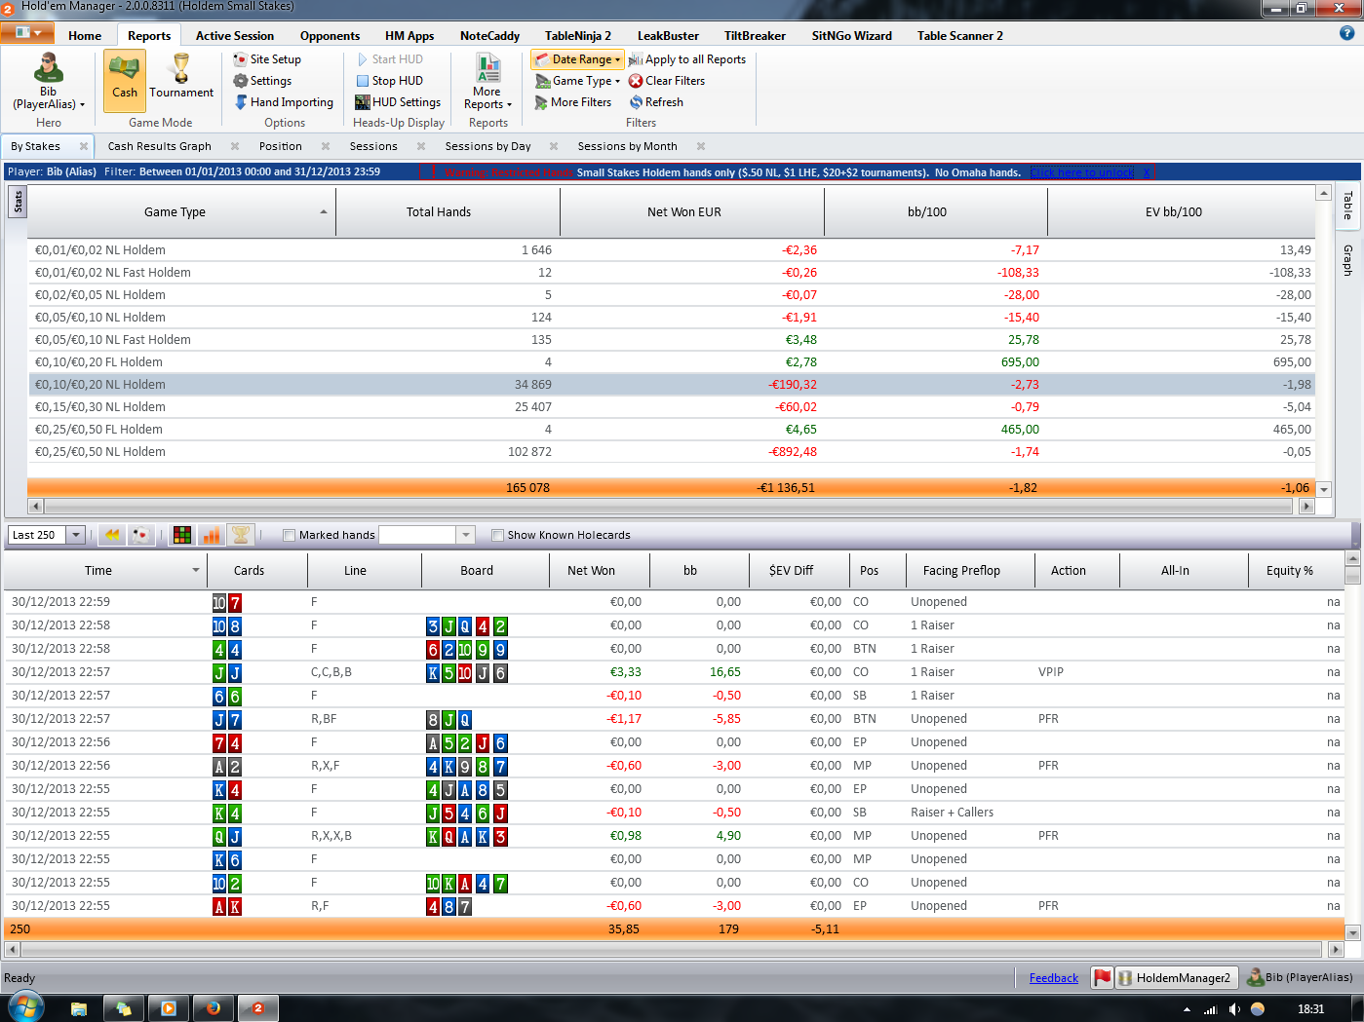Click the help question mark icon
The width and height of the screenshot is (1364, 1022).
[1346, 33]
